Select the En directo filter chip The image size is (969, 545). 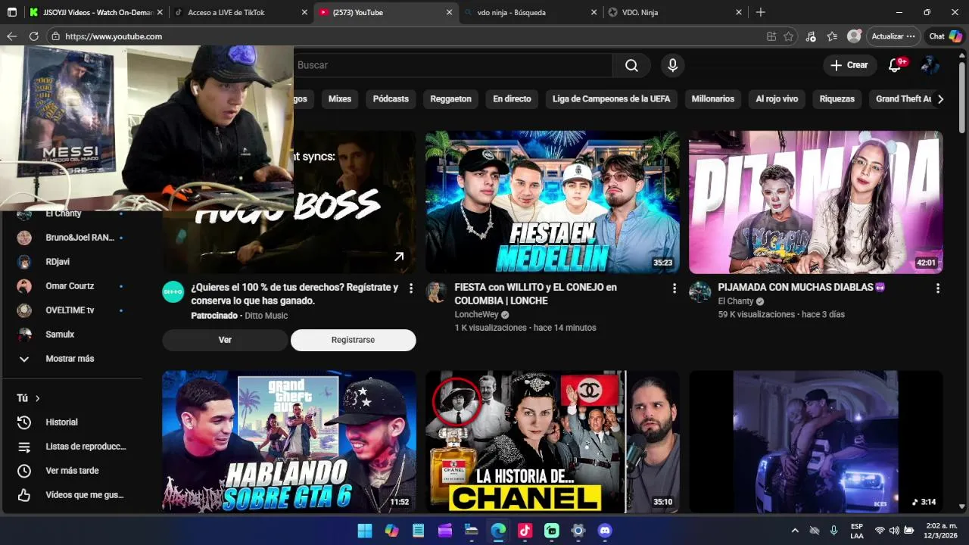click(512, 98)
